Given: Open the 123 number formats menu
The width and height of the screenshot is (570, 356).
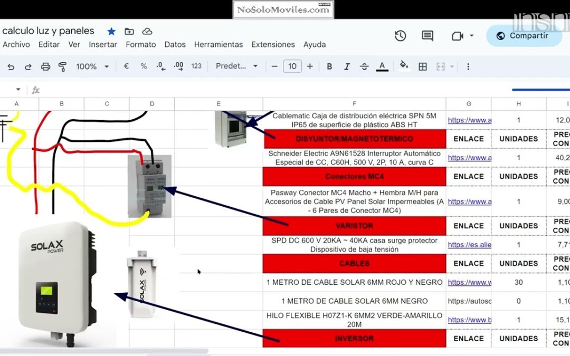Looking at the screenshot, I should point(196,66).
